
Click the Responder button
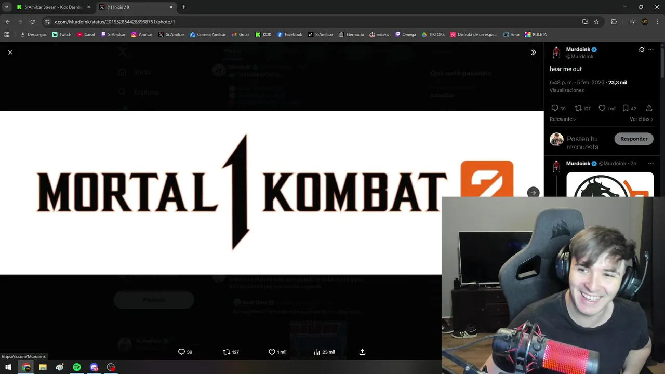tap(634, 139)
